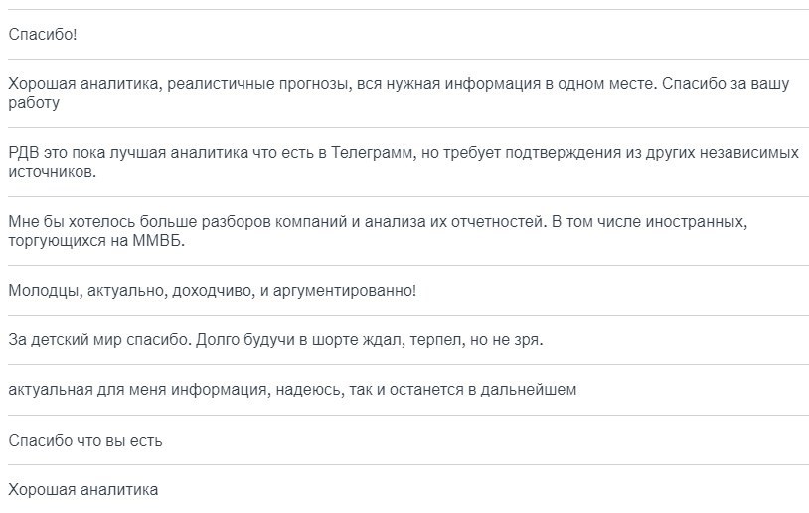809x513 pixels.
Task: Click 'Спасибо за вашу' text in second response
Action: click(x=726, y=84)
